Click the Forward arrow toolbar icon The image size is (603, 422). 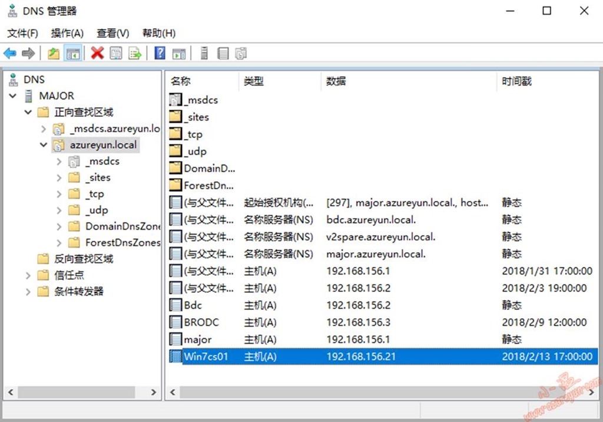click(x=28, y=53)
